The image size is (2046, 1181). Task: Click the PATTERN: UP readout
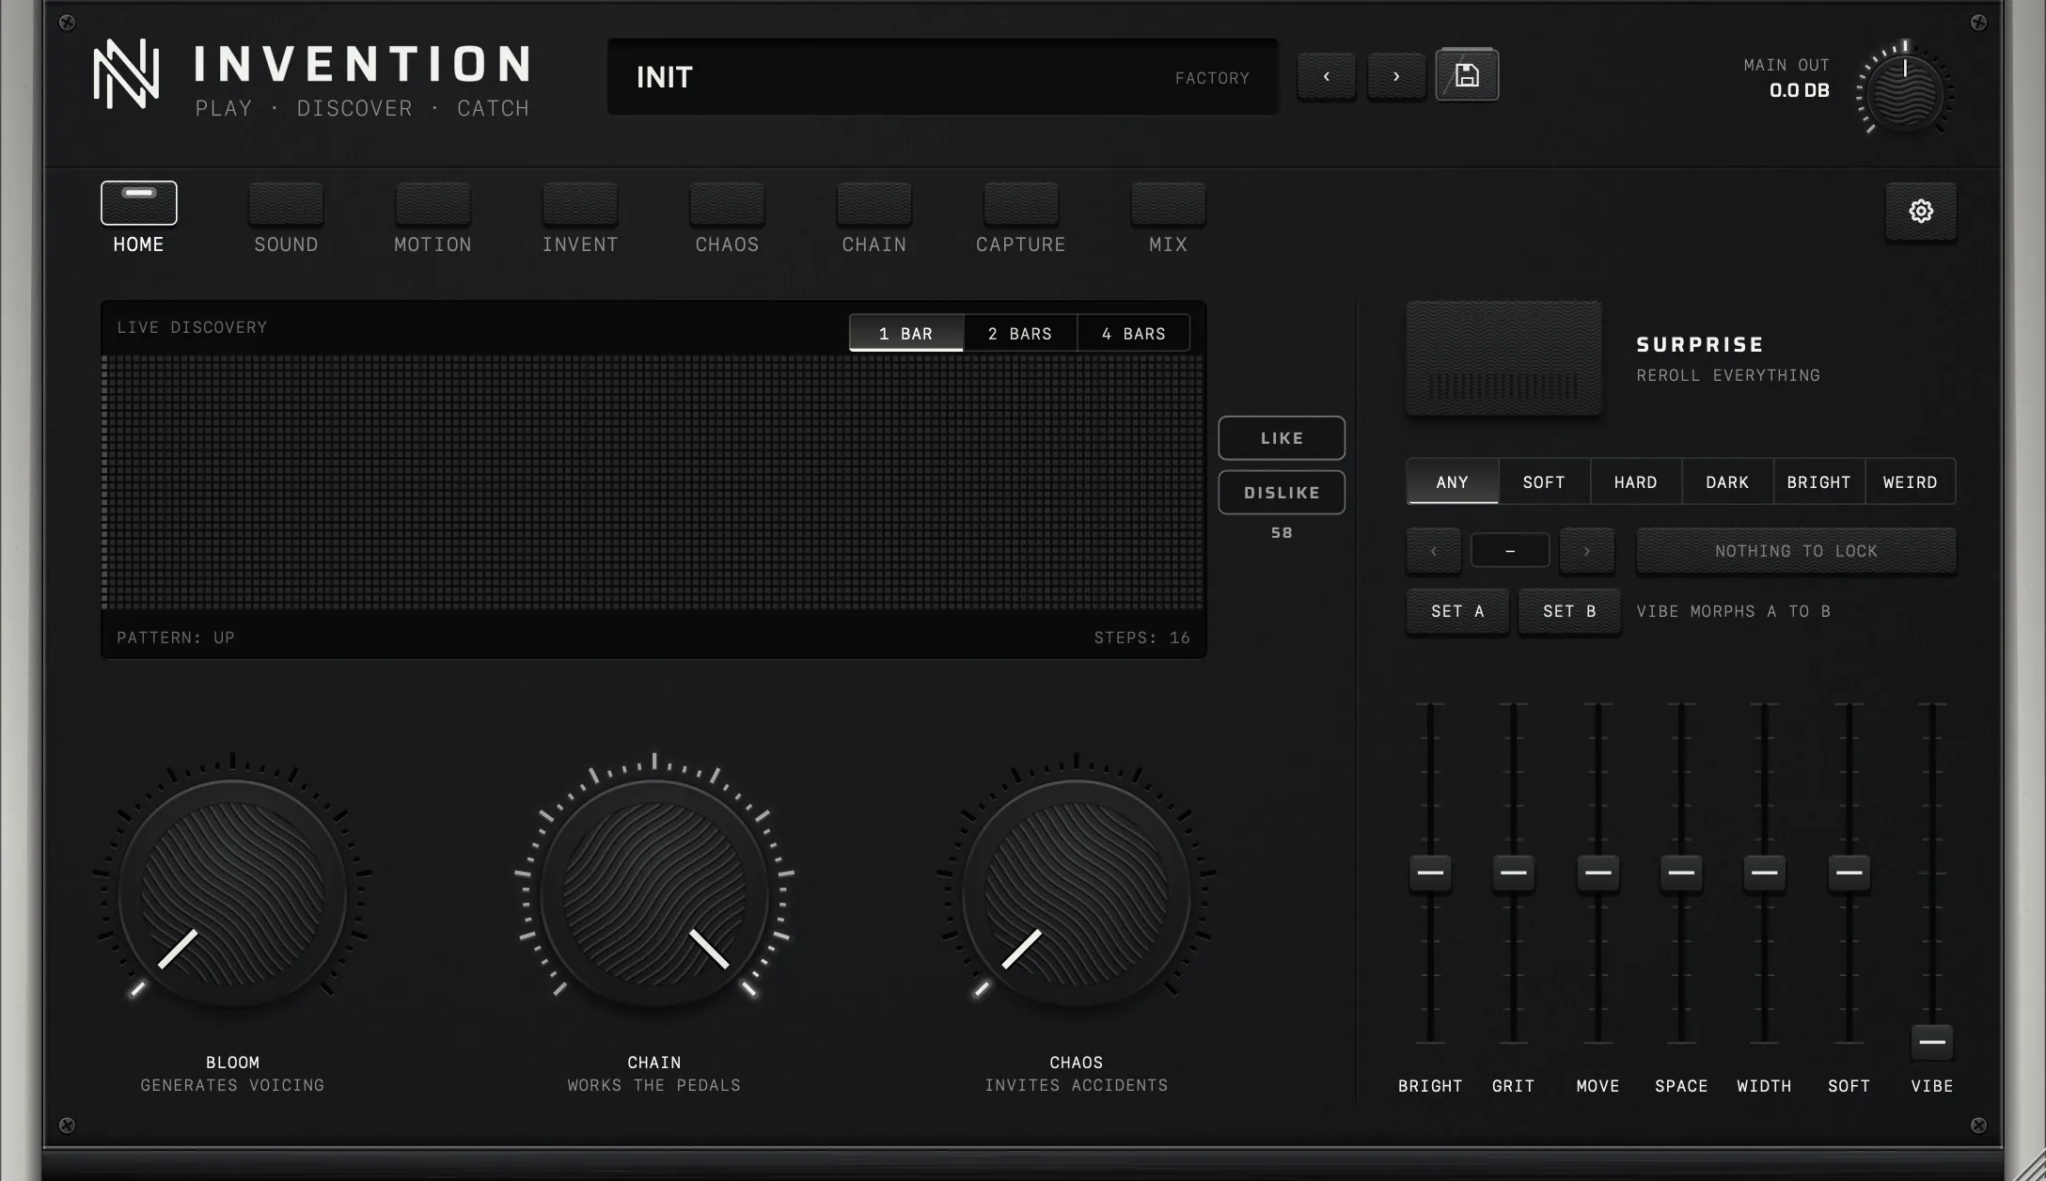[x=176, y=638]
